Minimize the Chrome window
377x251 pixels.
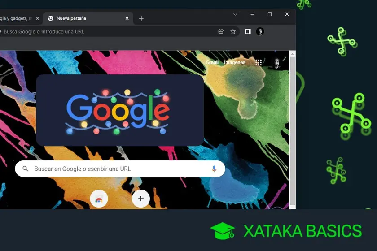(x=252, y=14)
